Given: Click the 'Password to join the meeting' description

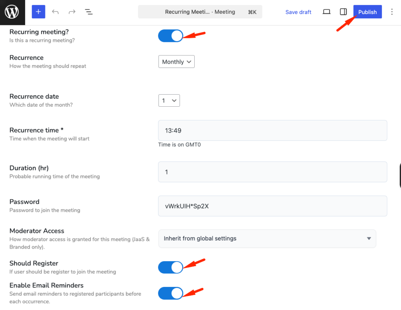Looking at the screenshot, I should point(45,210).
